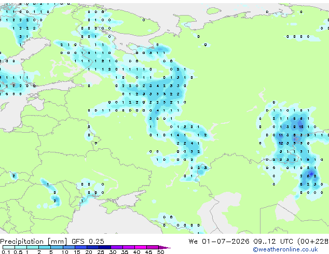
Task: Click the '16' precipitation value on map
Action: click(301, 127)
